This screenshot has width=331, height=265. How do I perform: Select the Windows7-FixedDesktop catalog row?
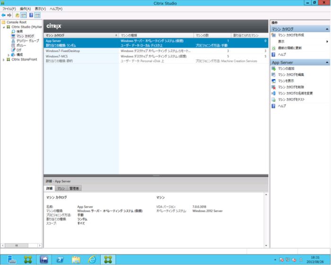156,51
